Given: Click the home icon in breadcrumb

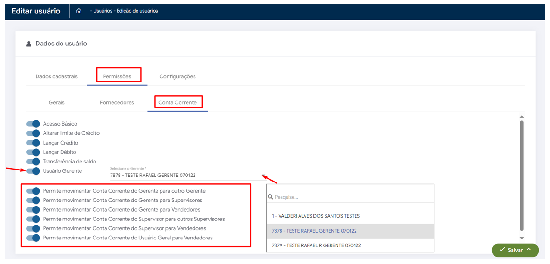Looking at the screenshot, I should click(79, 11).
